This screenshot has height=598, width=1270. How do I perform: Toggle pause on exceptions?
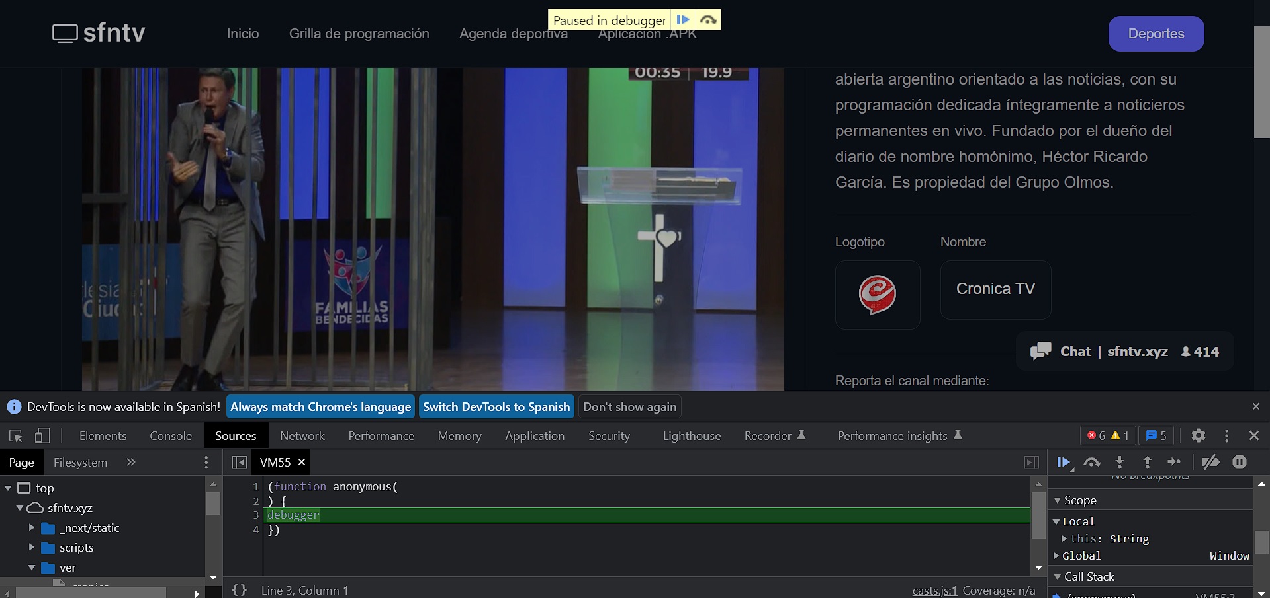tap(1240, 463)
